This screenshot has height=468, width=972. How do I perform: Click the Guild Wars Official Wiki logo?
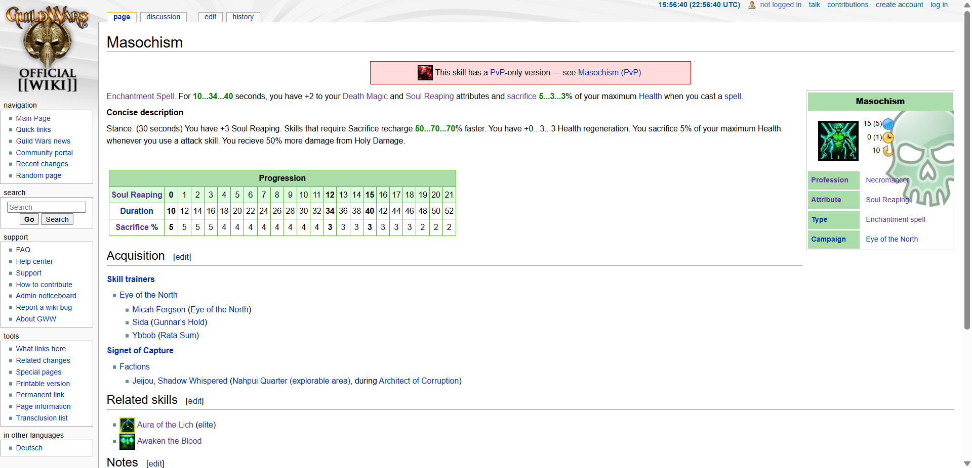[48, 49]
